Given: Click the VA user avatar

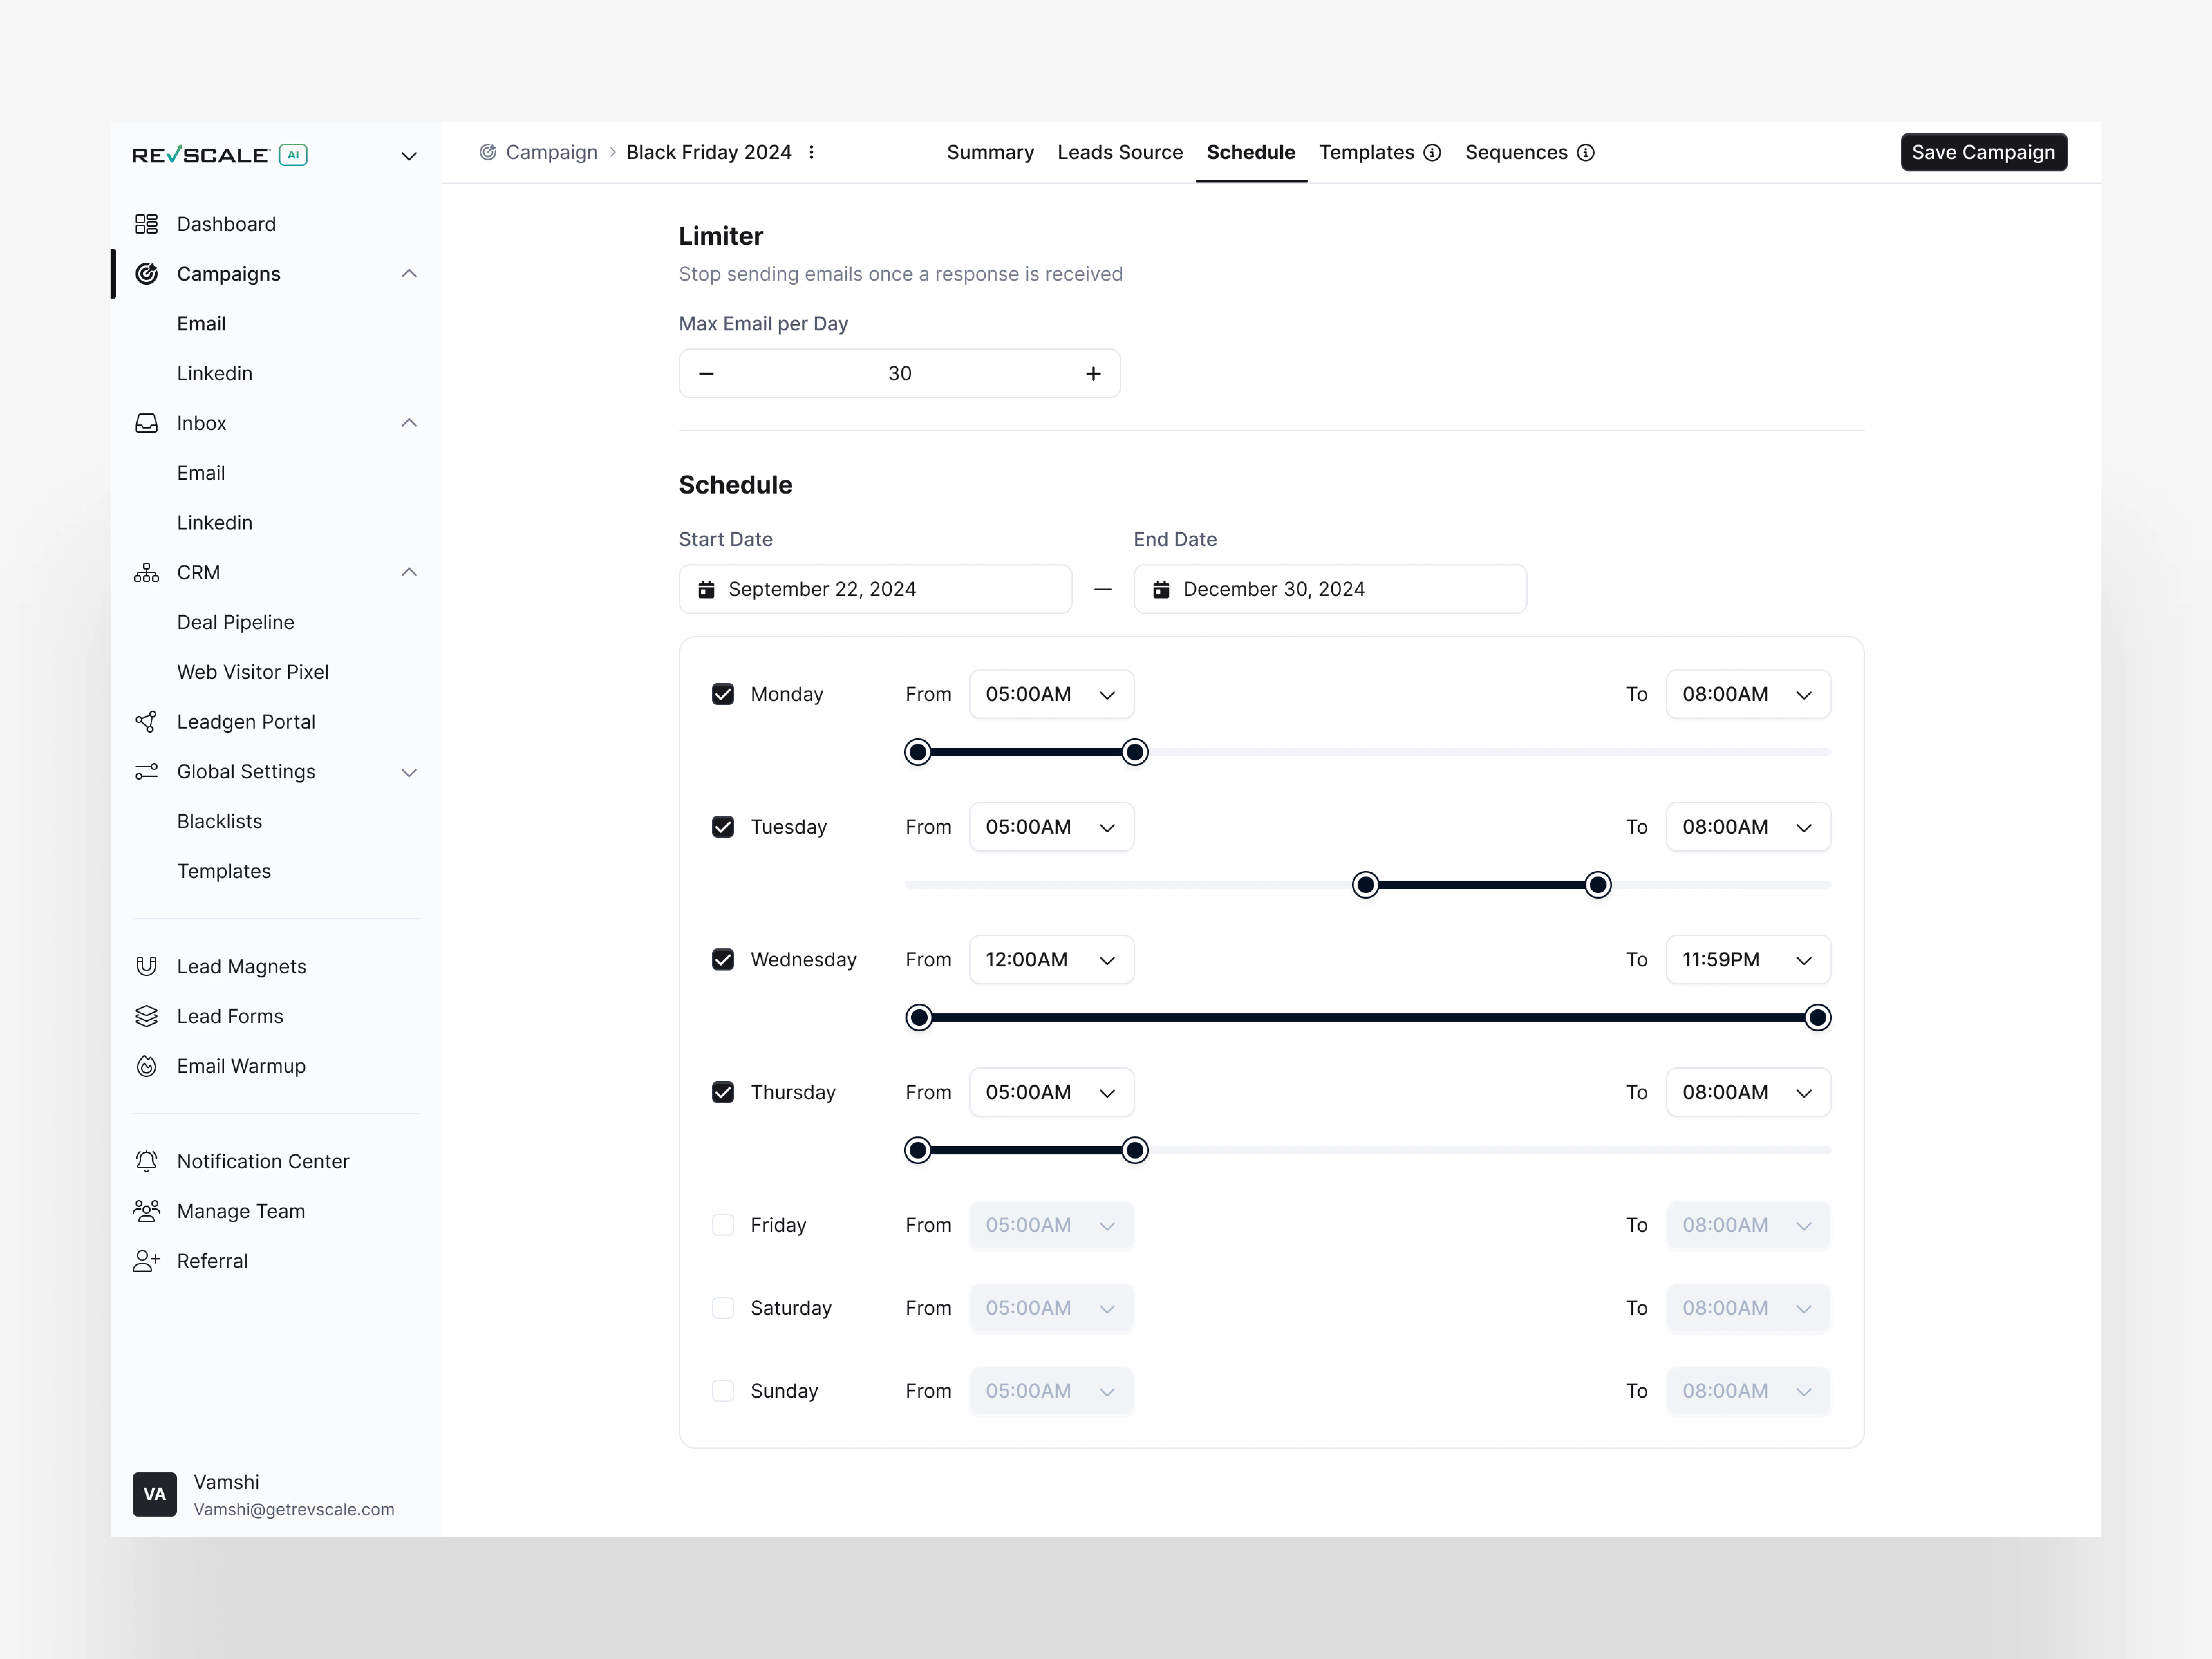Looking at the screenshot, I should click(155, 1494).
